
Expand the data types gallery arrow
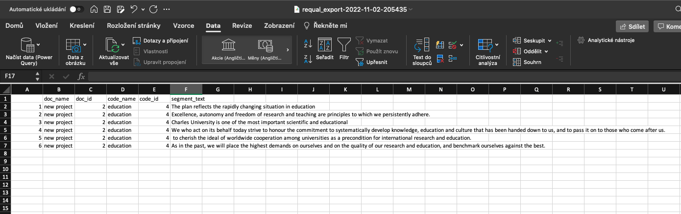pyautogui.click(x=288, y=50)
